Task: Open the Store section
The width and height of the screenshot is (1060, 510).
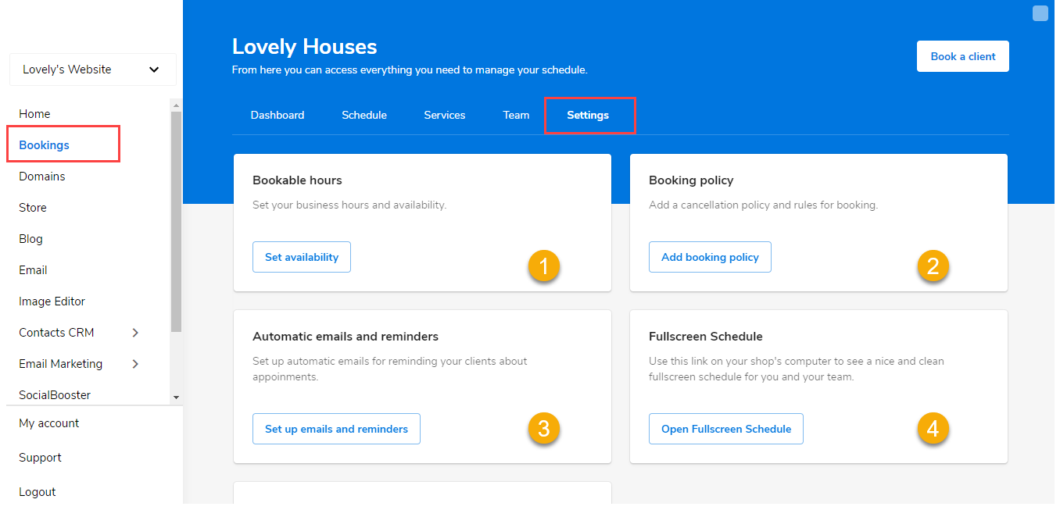Action: [33, 208]
